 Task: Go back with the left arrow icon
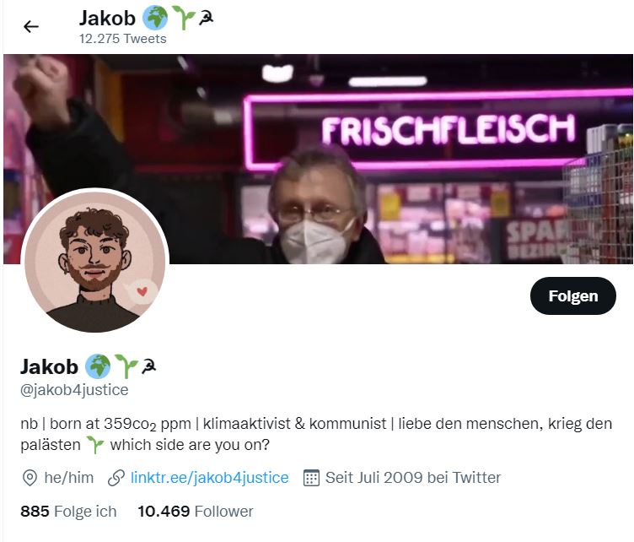click(30, 27)
